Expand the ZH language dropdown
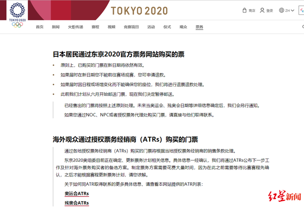This screenshot has height=208, width=304. tap(290, 10)
